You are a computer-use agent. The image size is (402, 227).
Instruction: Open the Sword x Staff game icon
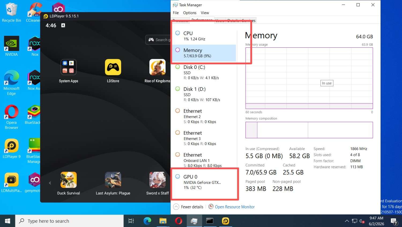[157, 180]
